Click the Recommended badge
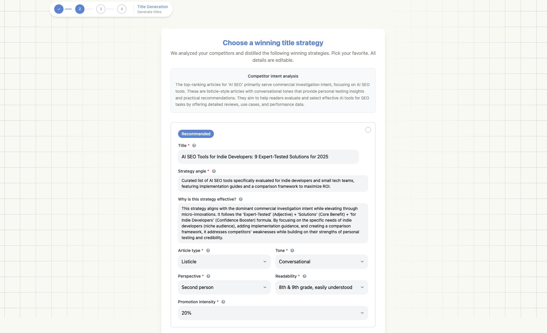The height and width of the screenshot is (333, 547). 196,134
